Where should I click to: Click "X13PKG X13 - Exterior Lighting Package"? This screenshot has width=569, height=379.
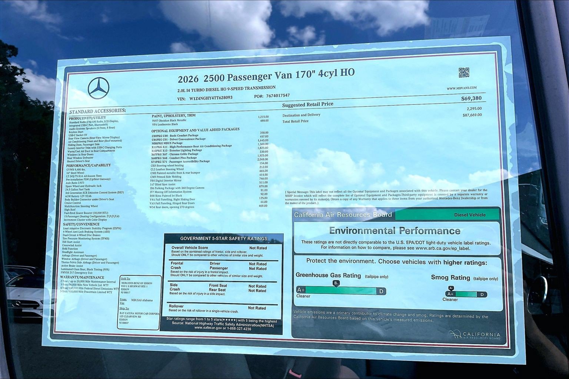[x=176, y=151]
